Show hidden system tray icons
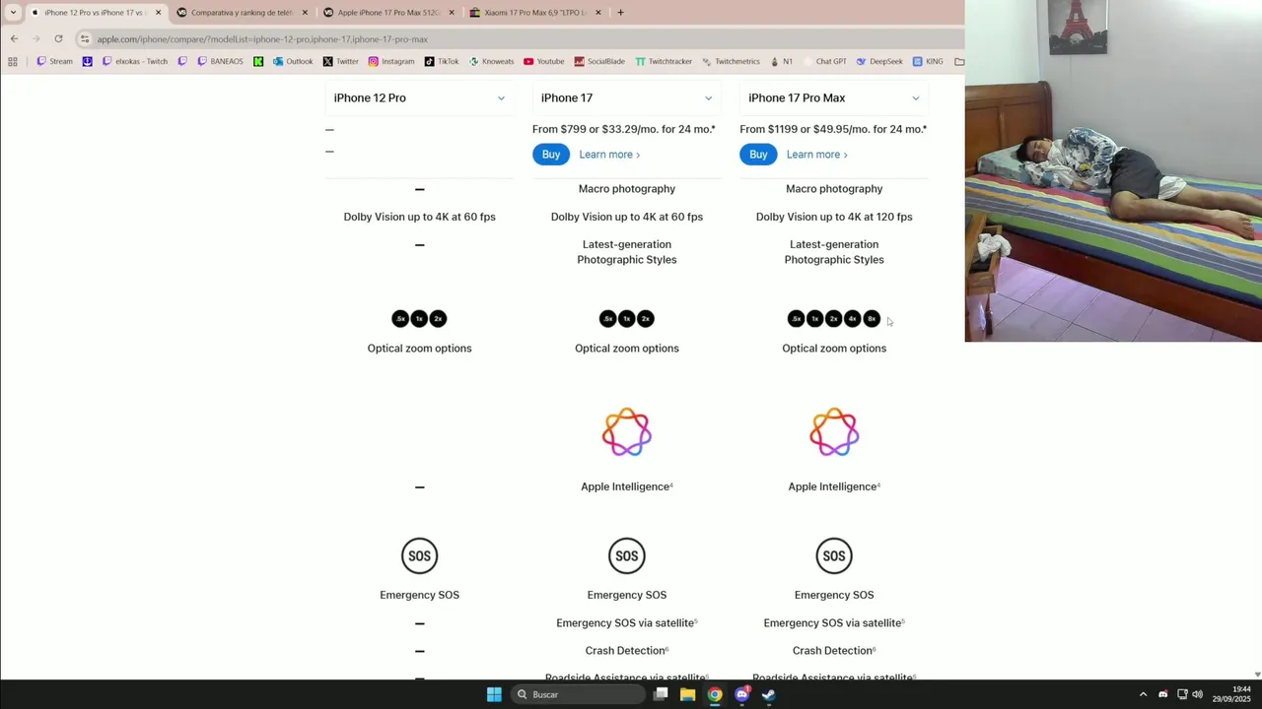 coord(1143,694)
